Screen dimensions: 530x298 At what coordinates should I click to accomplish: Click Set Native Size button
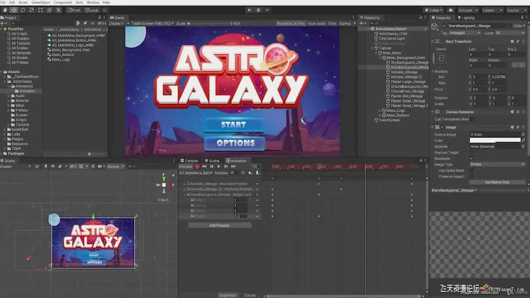tap(497, 182)
